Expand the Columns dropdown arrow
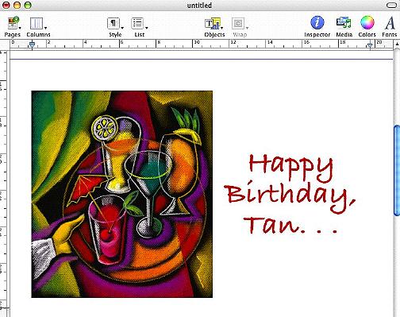This screenshot has height=317, width=400. [x=45, y=28]
